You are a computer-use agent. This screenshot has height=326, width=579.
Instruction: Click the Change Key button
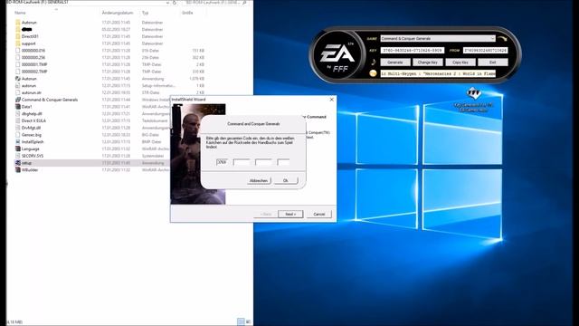tap(428, 62)
